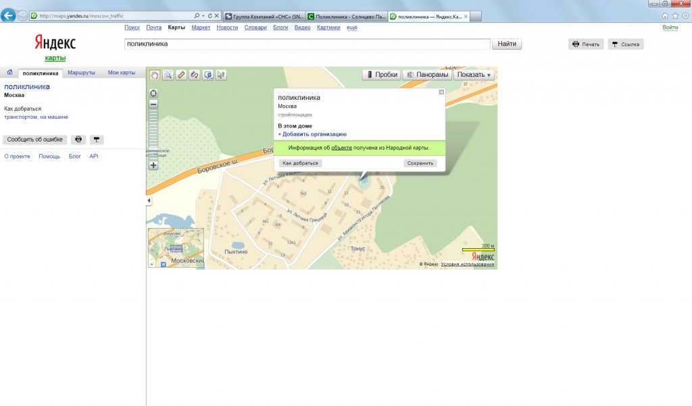This screenshot has width=692, height=406.
Task: Open the route drawing tool
Action: click(x=194, y=75)
